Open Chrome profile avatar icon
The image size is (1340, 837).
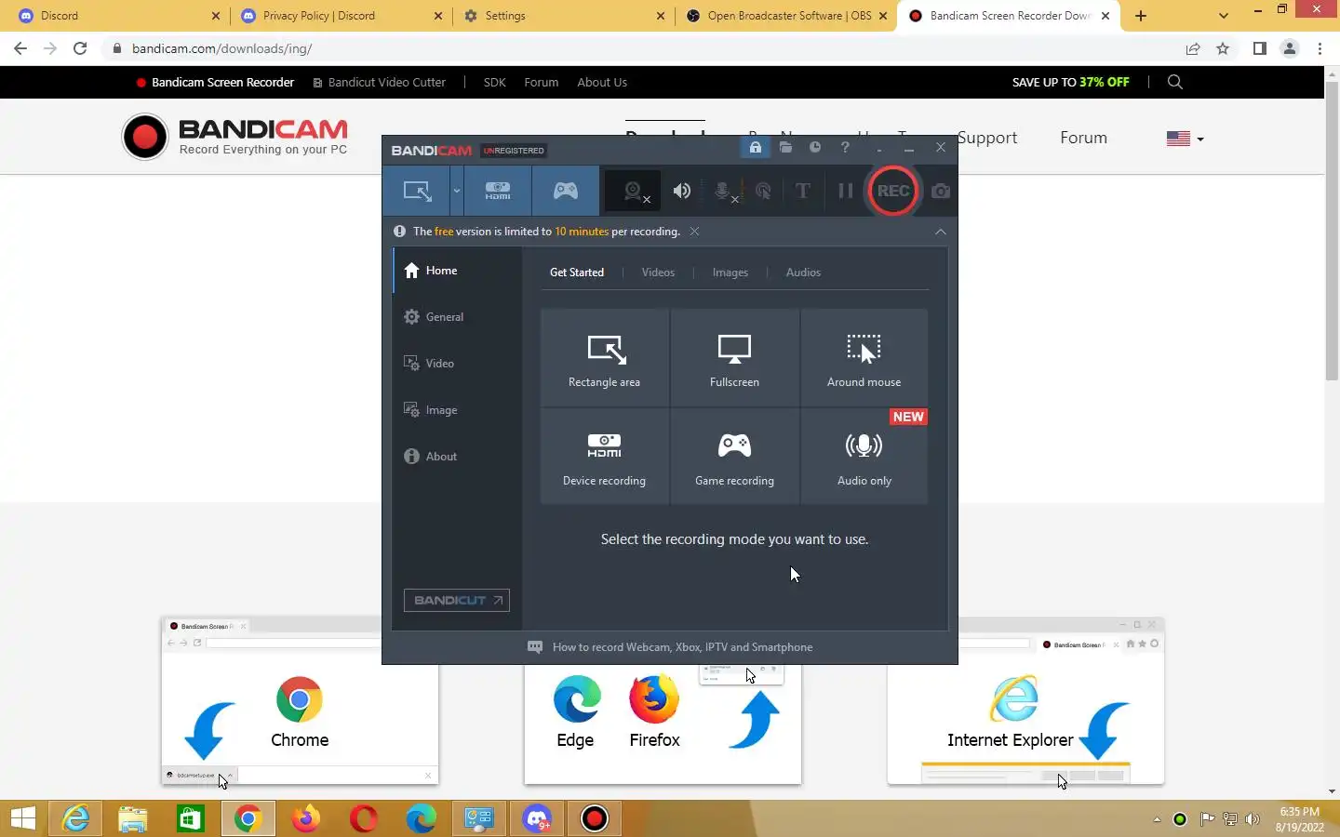pos(1289,48)
